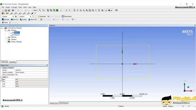Click the New Plane icon beside XYPlane

click(x=16, y=16)
